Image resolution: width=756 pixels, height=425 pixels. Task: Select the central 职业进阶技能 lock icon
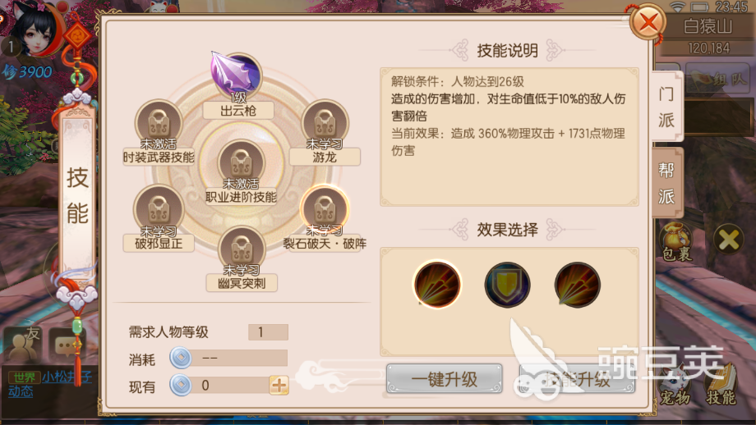click(x=241, y=162)
